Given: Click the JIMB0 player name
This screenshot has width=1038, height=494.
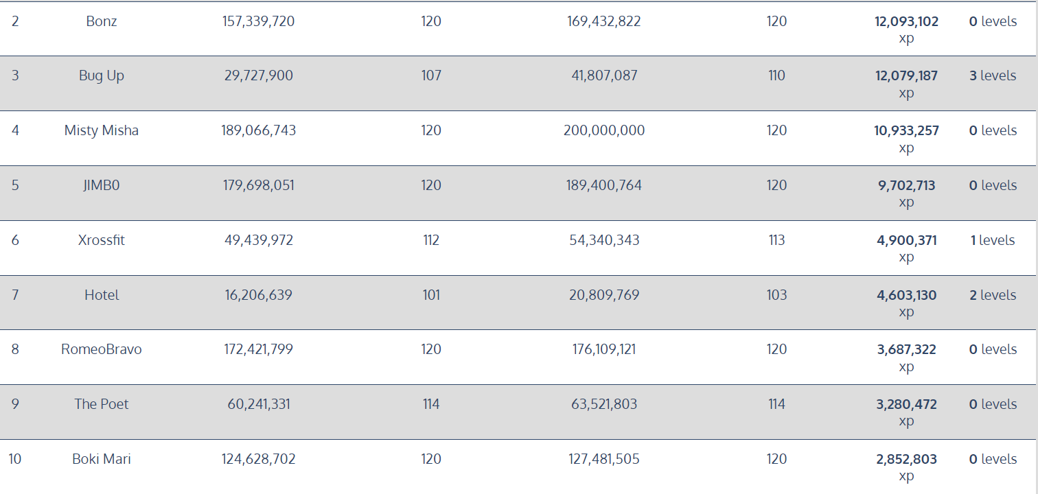Looking at the screenshot, I should [x=102, y=185].
